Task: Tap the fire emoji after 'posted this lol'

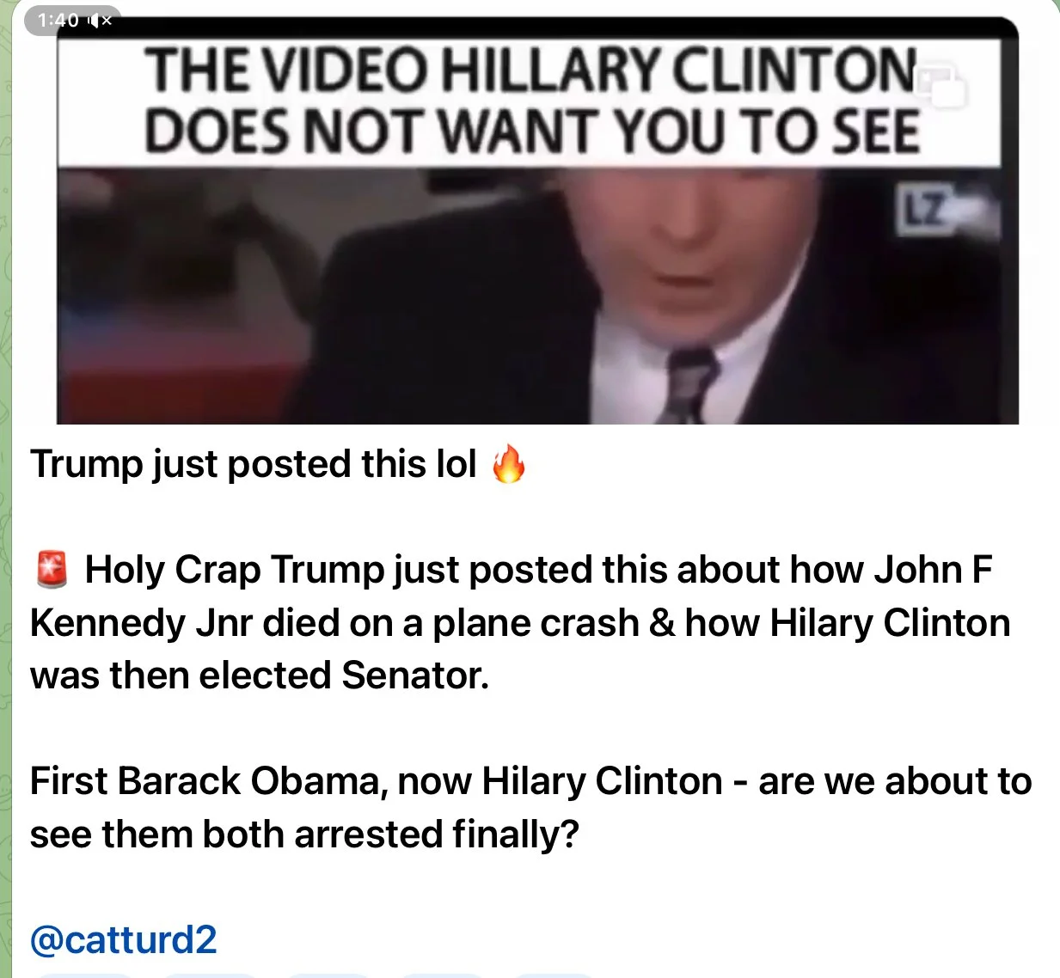Action: click(508, 465)
